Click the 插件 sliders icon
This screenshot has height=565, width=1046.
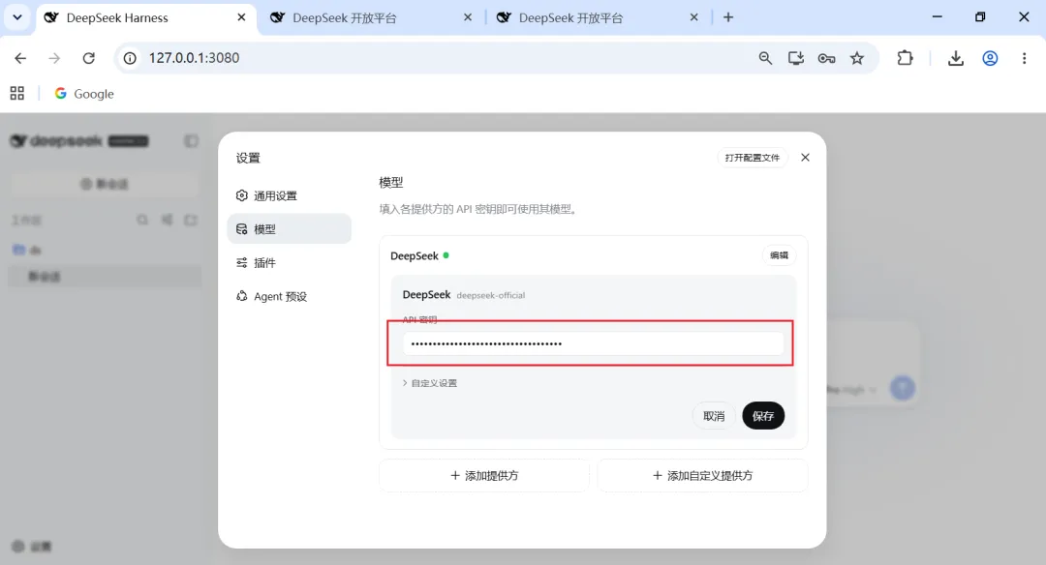pos(241,262)
